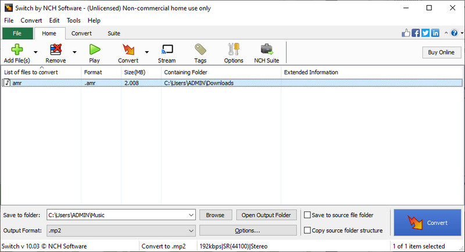Click the Add File(s) green plus icon

17,49
